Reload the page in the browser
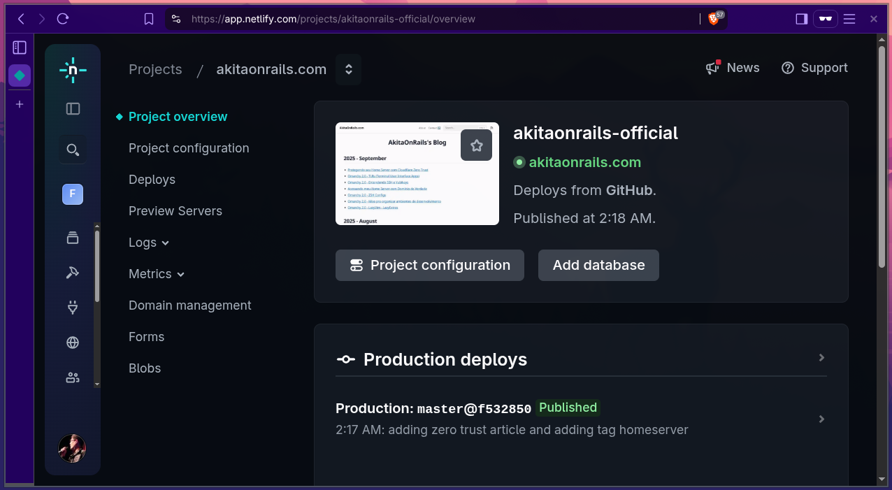 63,19
